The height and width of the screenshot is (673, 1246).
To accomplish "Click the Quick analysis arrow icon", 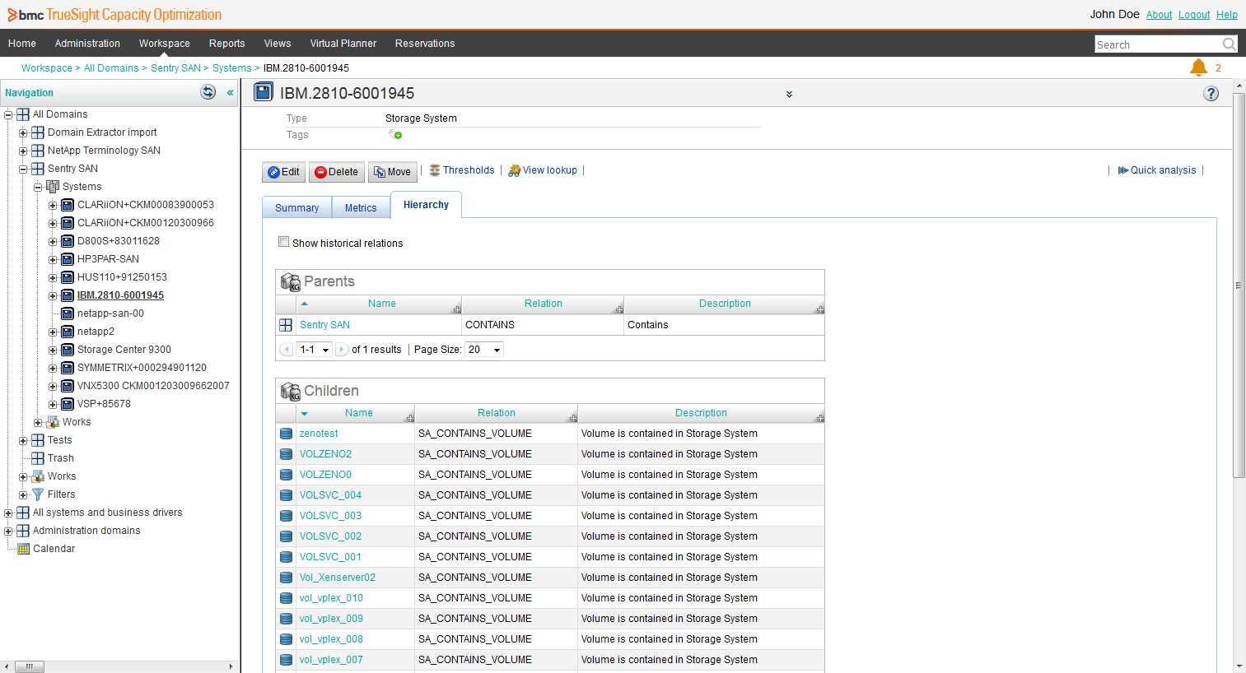I will [x=1123, y=170].
